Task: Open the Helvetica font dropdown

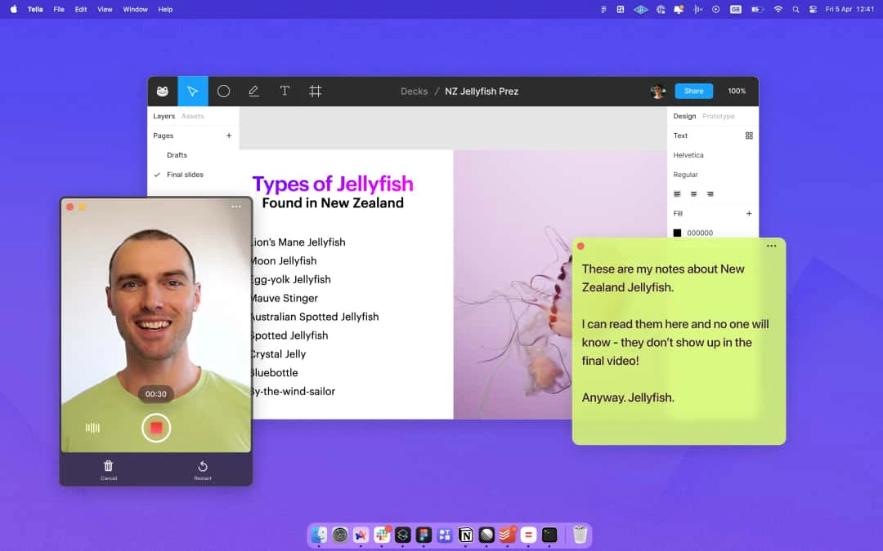Action: click(688, 155)
